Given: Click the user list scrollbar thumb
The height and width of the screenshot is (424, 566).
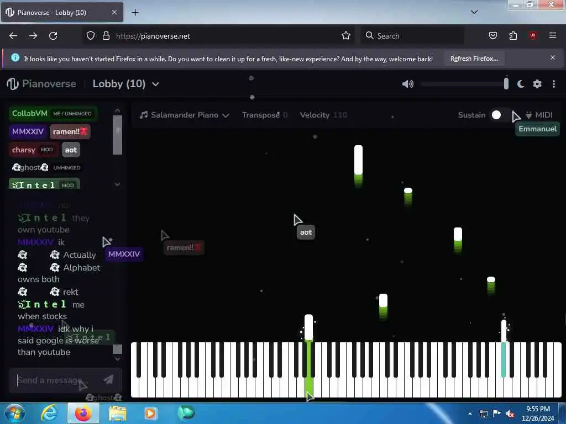Looking at the screenshot, I should click(x=117, y=135).
